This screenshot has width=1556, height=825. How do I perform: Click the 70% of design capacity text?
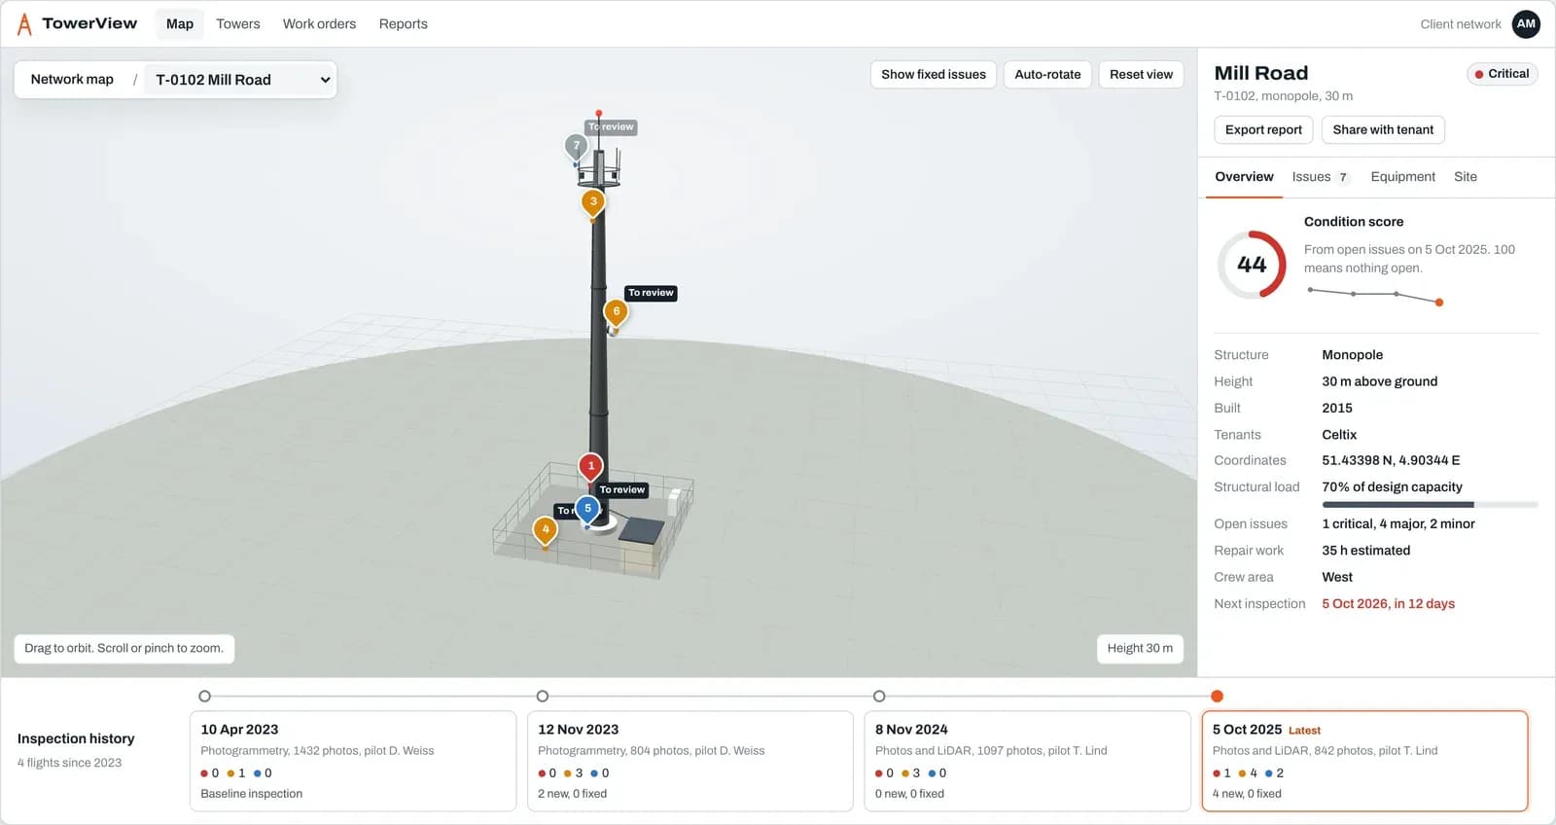tap(1392, 487)
